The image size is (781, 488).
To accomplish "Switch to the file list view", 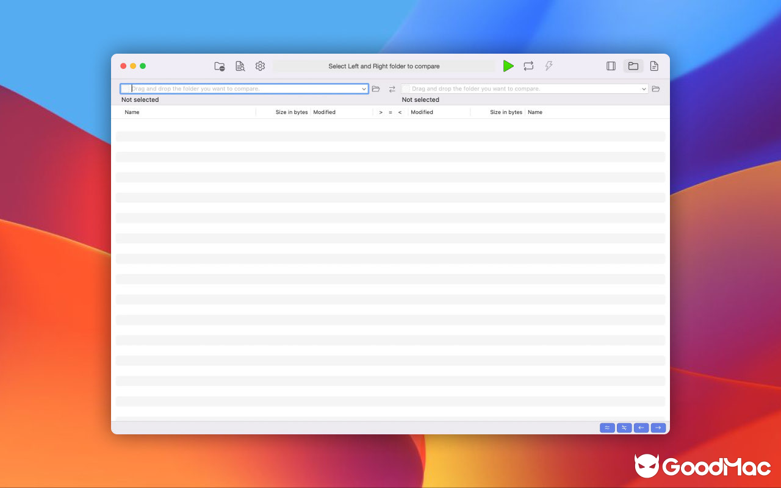I will (x=653, y=66).
